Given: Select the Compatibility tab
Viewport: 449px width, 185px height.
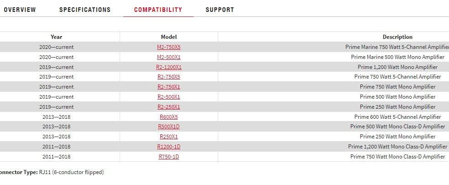Looking at the screenshot, I should pyautogui.click(x=158, y=10).
